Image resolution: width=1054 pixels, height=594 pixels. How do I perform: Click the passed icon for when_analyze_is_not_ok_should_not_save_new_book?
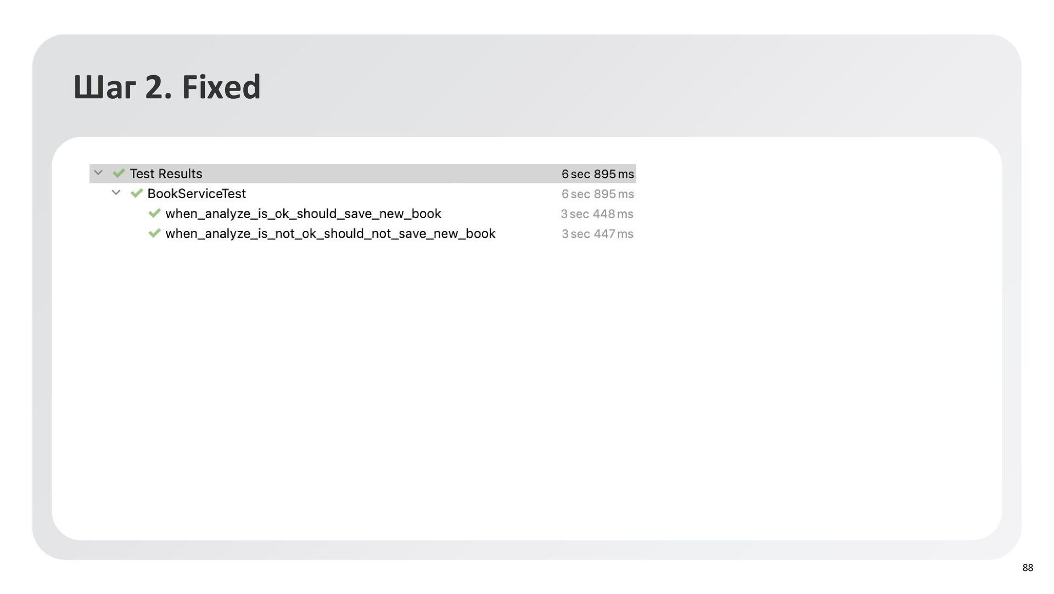[x=154, y=233]
